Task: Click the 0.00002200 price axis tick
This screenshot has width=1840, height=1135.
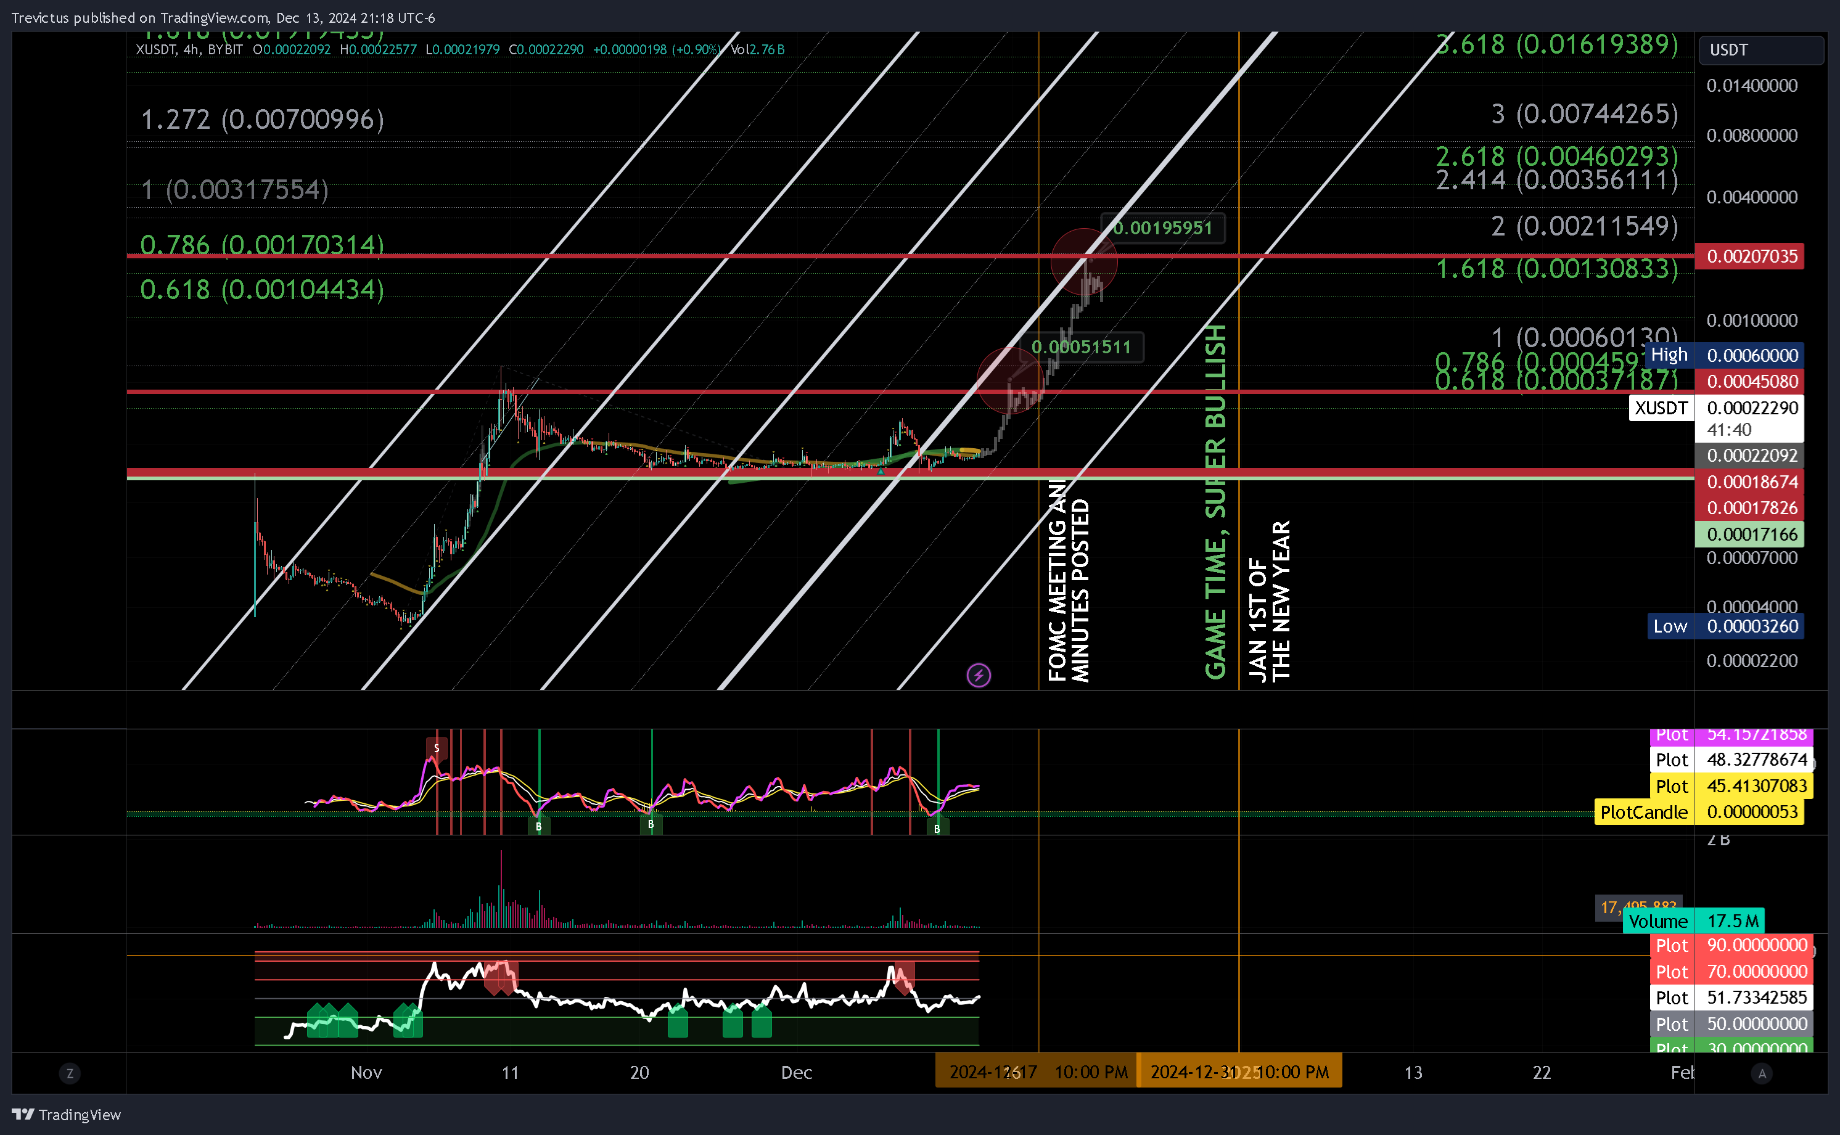Action: [1751, 660]
